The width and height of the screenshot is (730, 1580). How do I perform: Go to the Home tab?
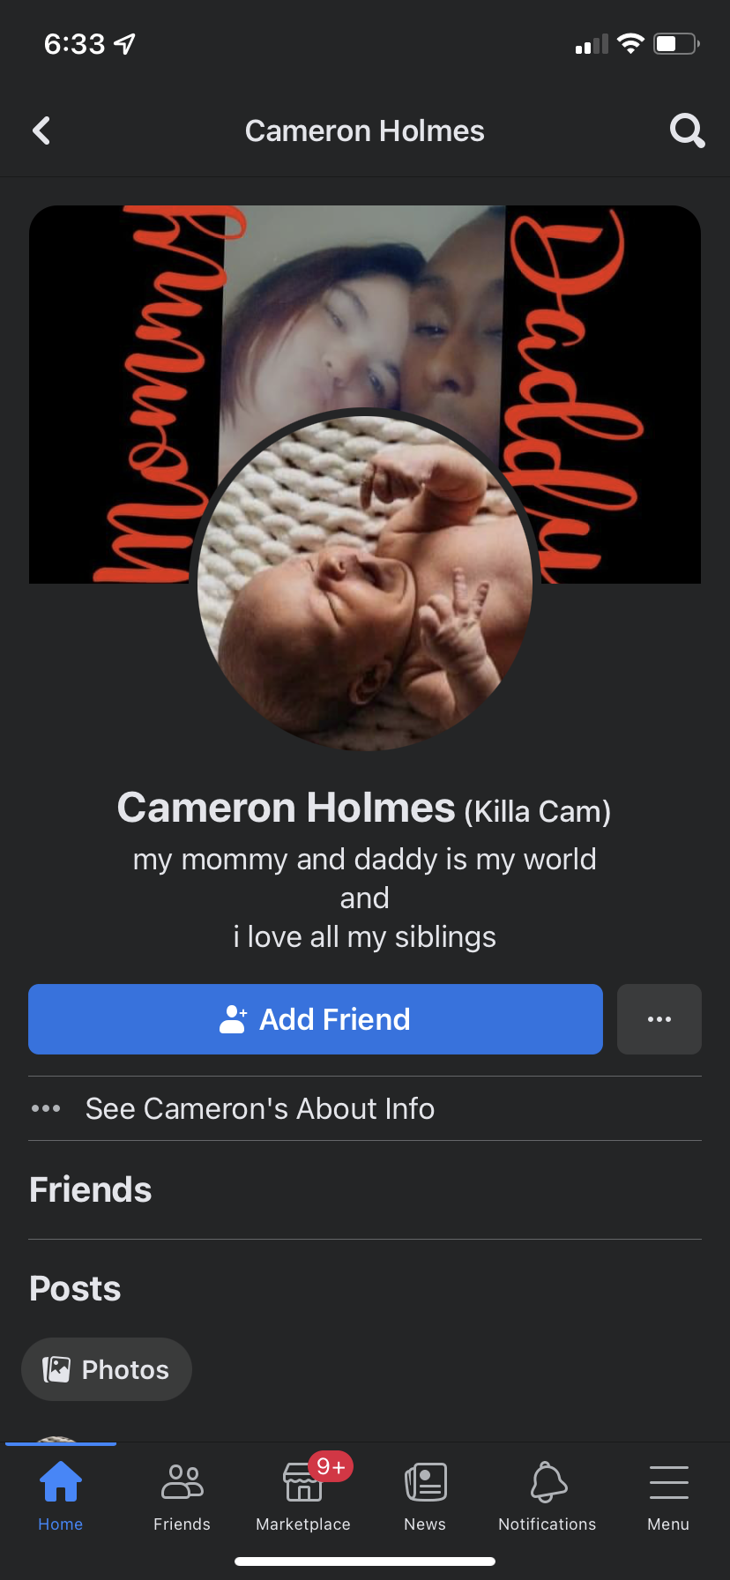pyautogui.click(x=61, y=1496)
